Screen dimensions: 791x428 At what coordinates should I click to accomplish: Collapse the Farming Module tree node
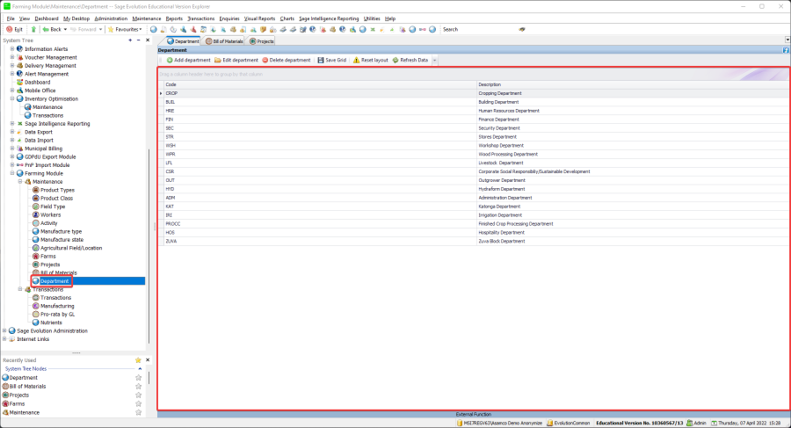(12, 173)
